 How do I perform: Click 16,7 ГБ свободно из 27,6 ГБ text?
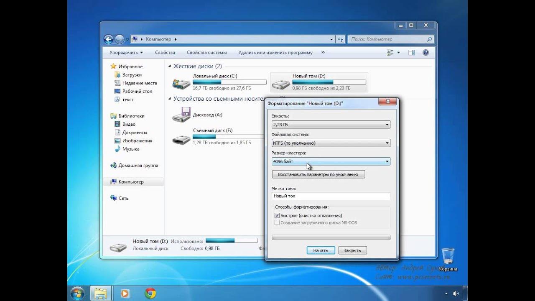coord(222,89)
